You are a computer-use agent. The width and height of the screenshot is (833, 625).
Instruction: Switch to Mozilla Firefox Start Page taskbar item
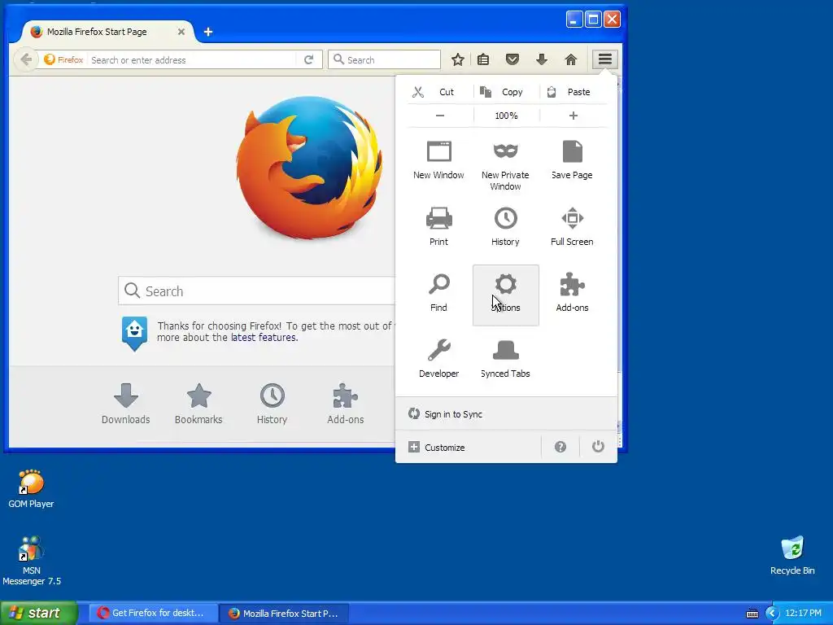click(x=284, y=613)
